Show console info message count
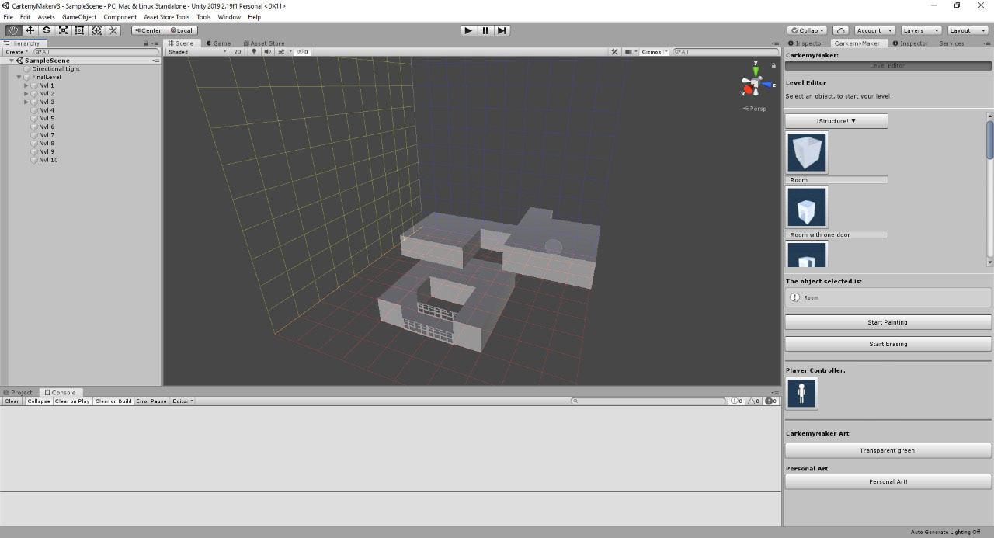 tap(737, 401)
